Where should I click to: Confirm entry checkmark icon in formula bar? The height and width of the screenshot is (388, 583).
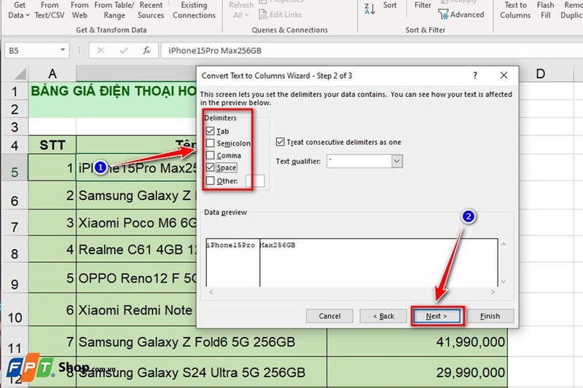(124, 50)
